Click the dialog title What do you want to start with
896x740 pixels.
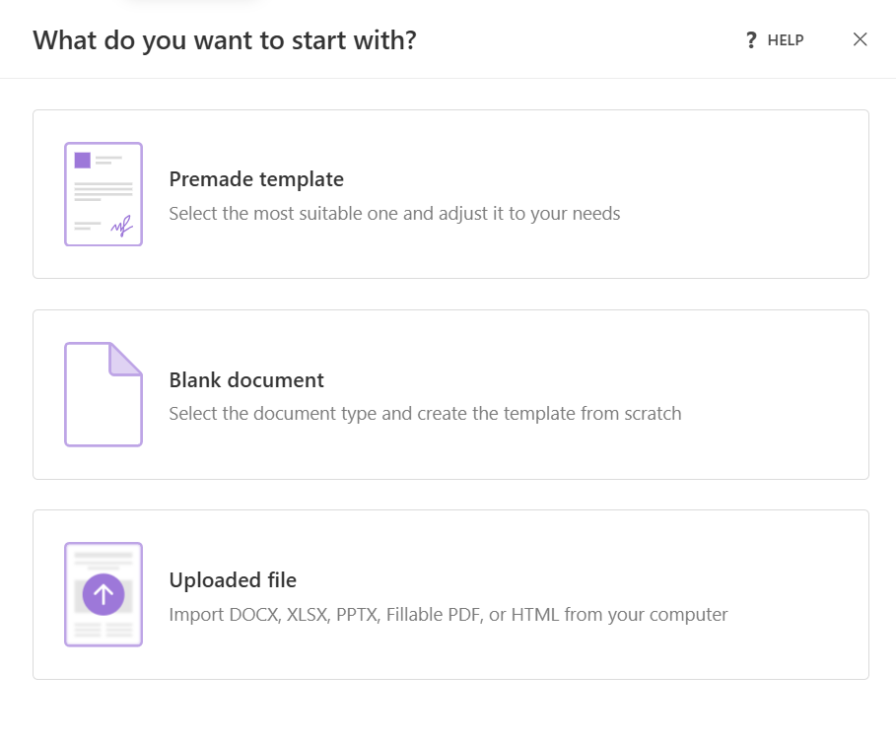(x=225, y=40)
